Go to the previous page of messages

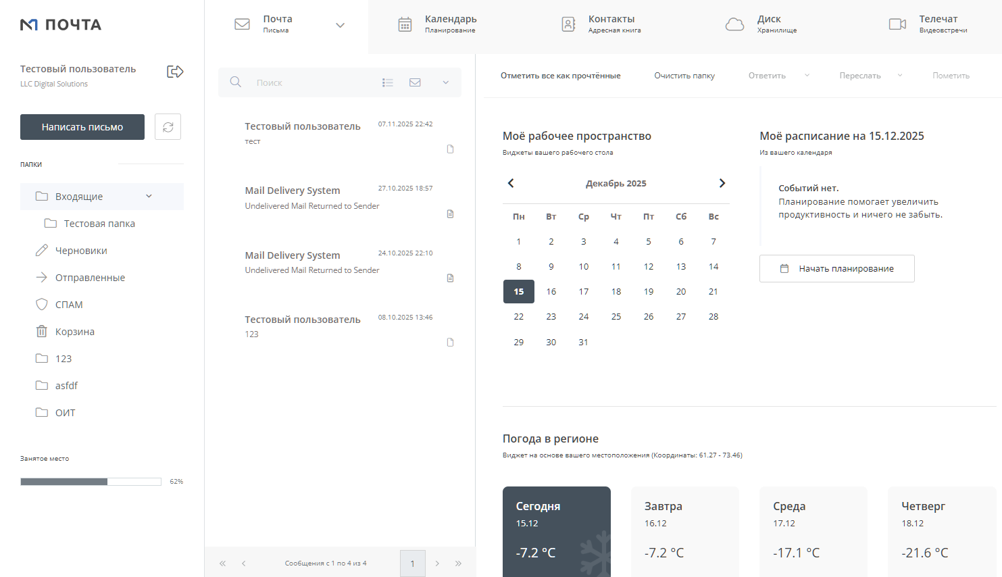pos(243,563)
